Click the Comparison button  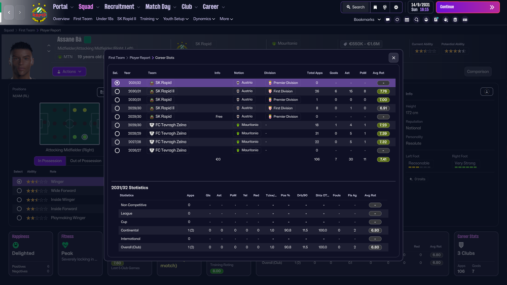click(x=478, y=72)
